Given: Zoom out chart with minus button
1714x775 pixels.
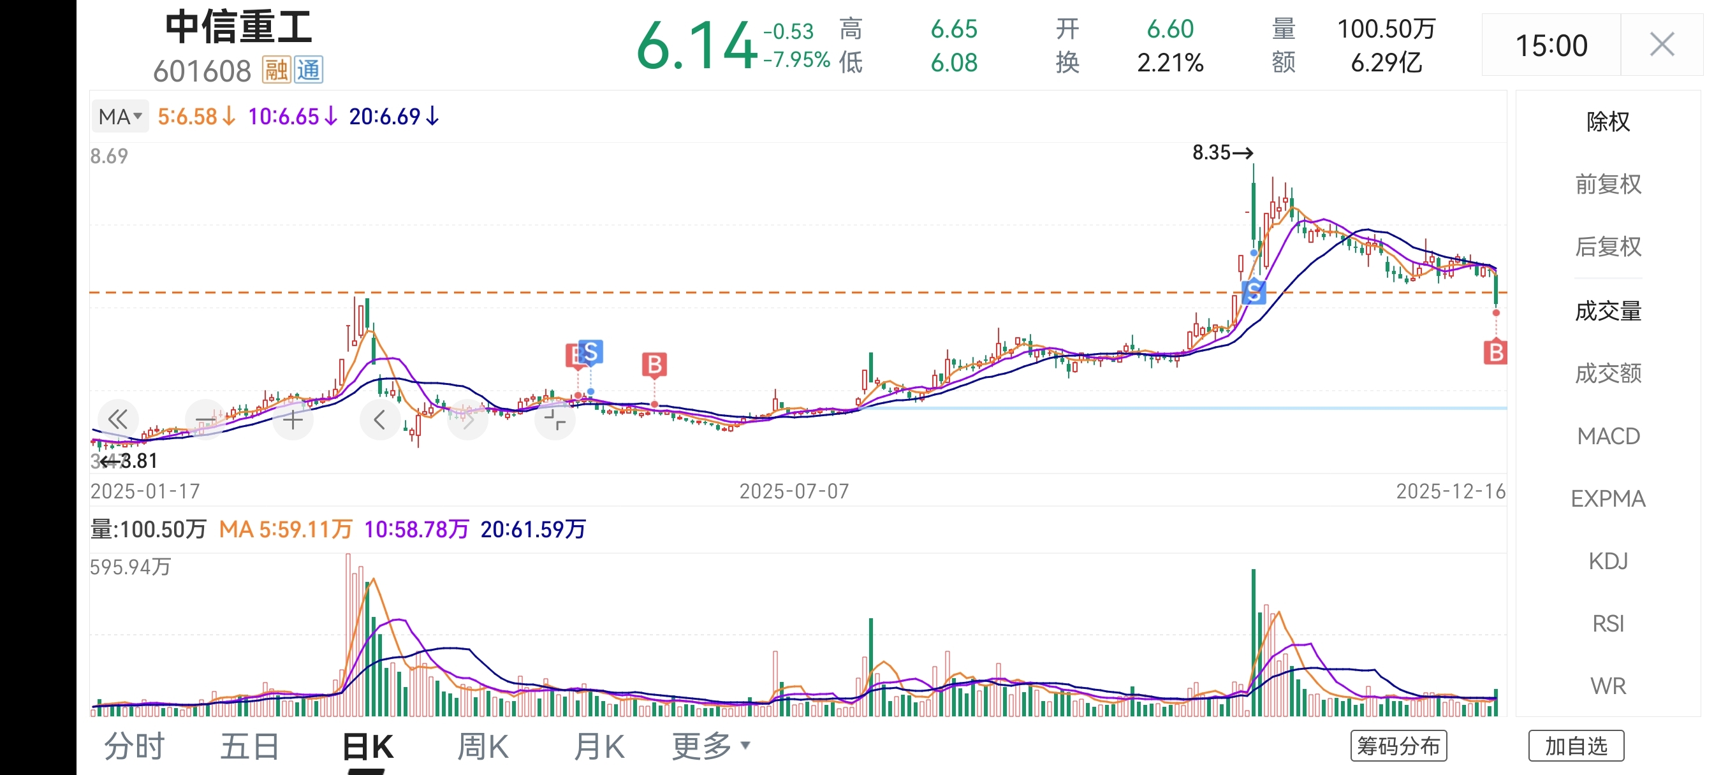Looking at the screenshot, I should coord(205,419).
